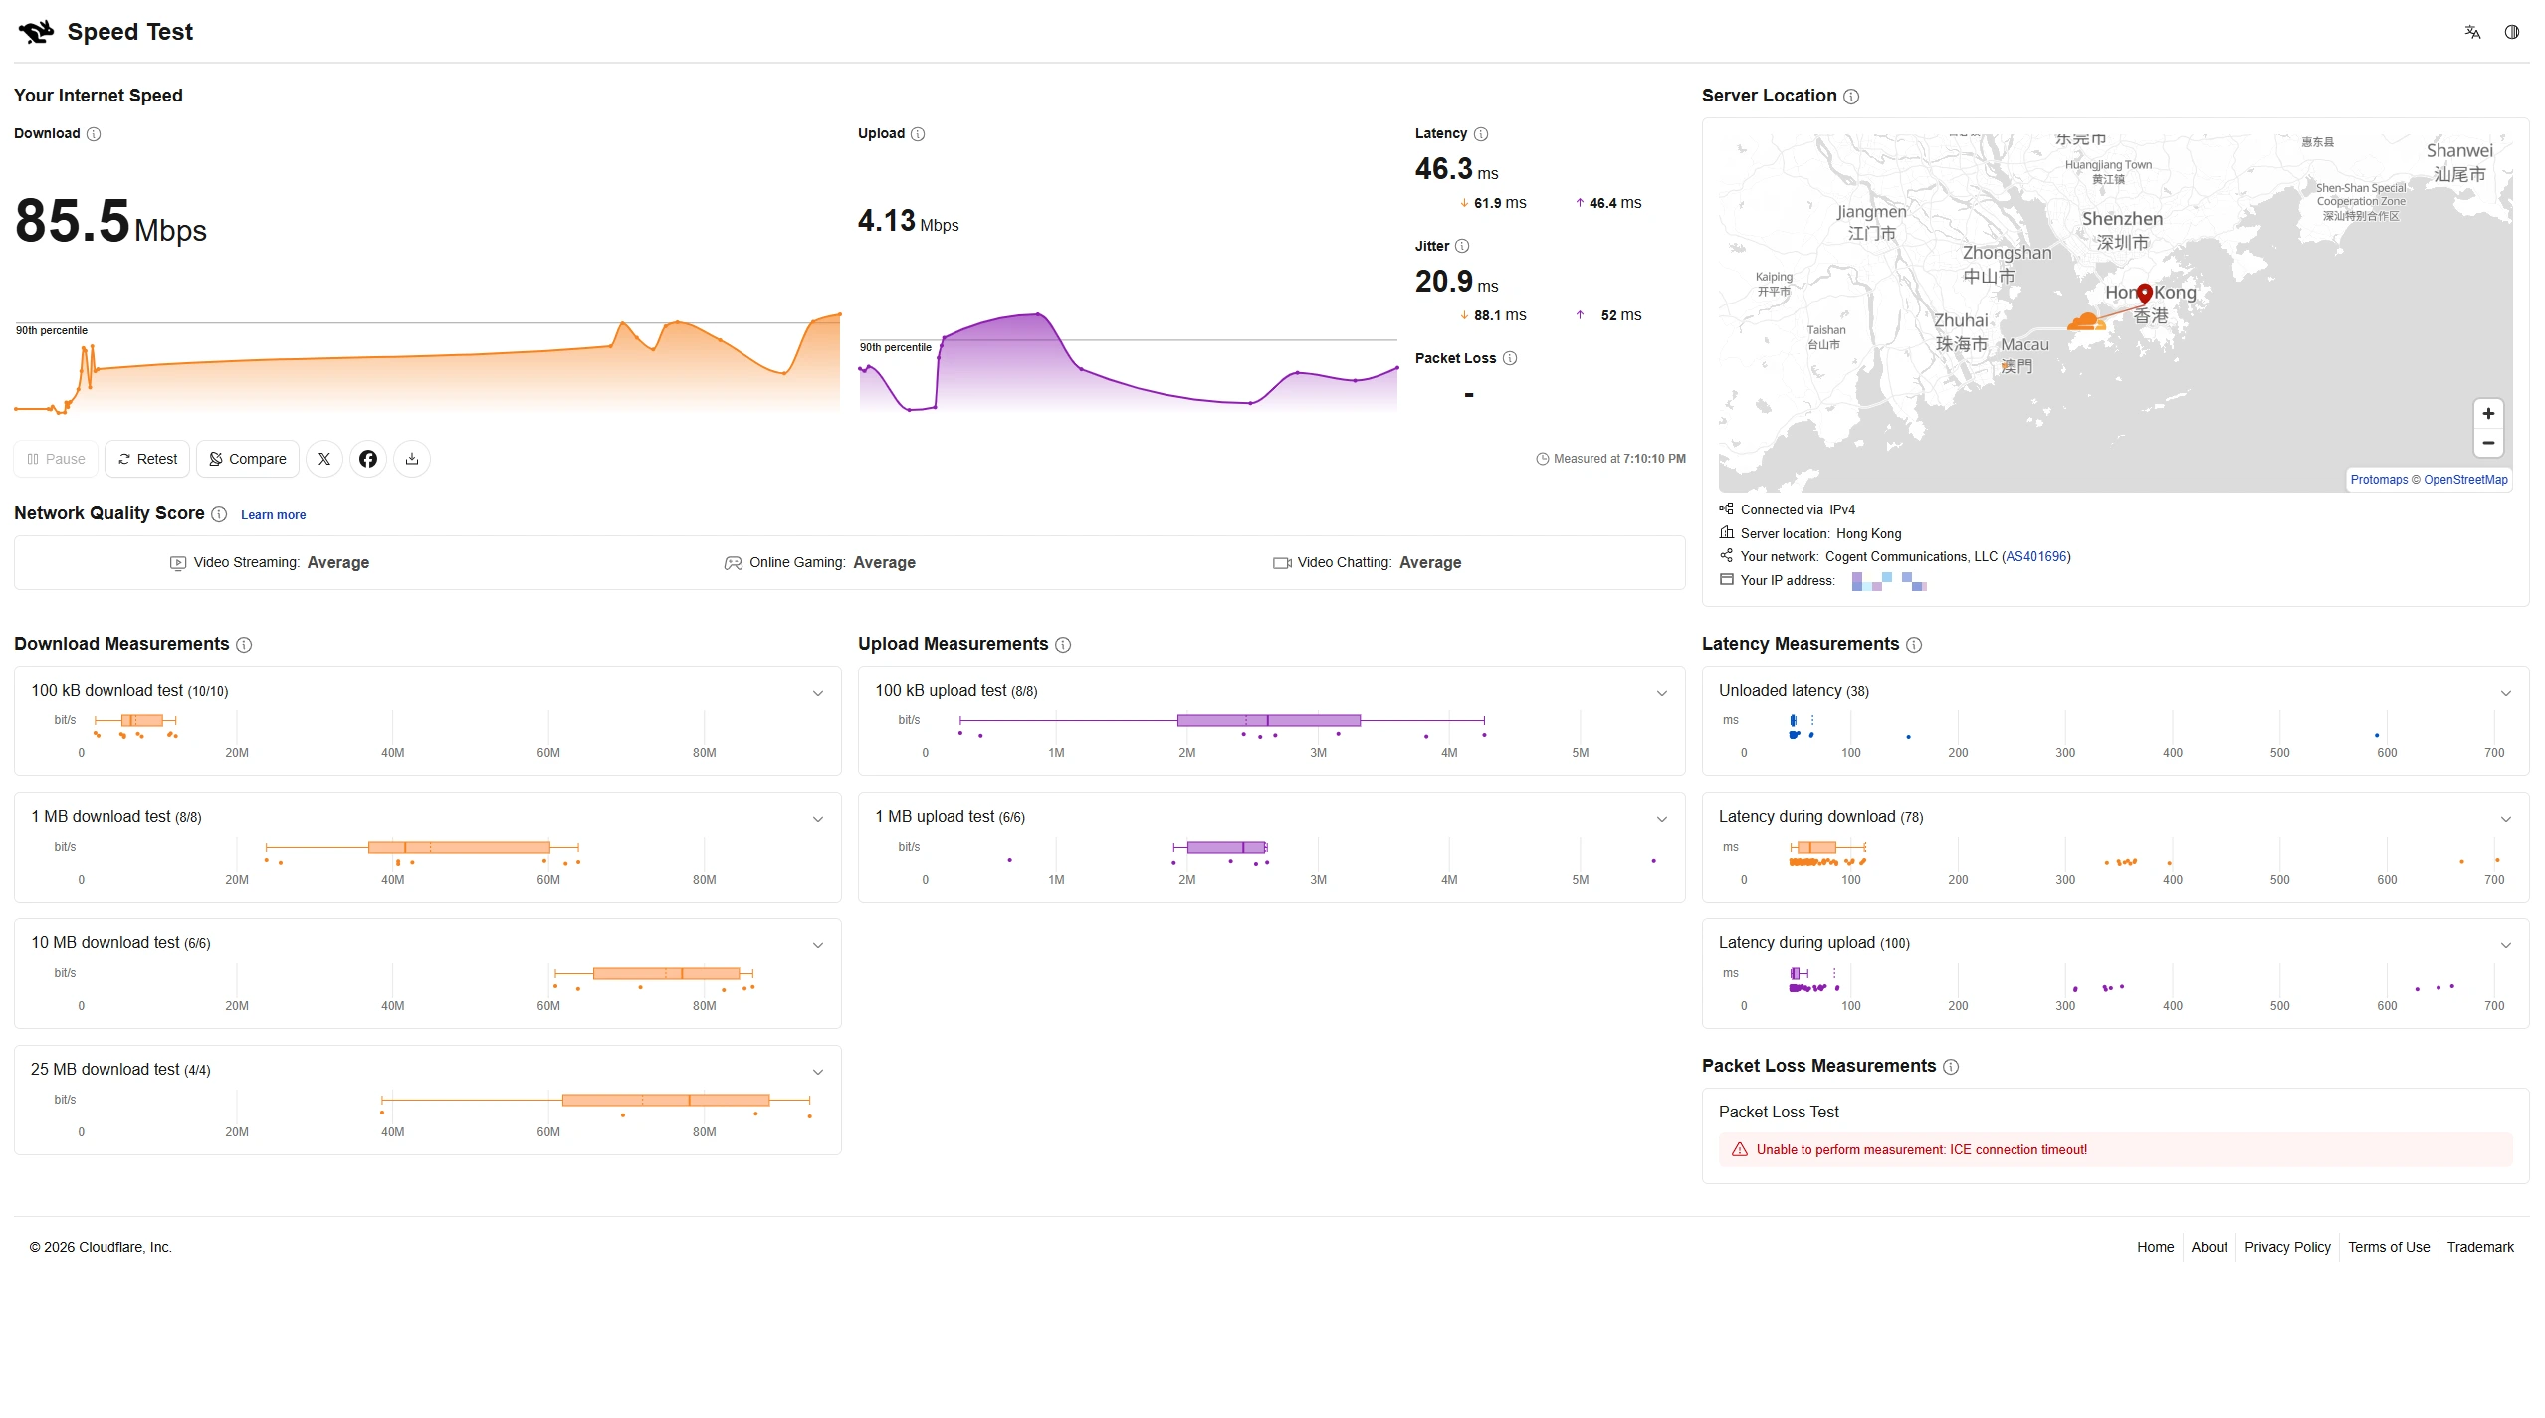Viewport: 2545px width, 1418px height.
Task: Share results on X (Twitter)
Action: (324, 459)
